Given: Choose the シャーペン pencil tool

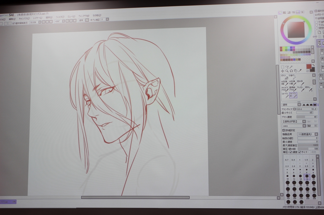Looking at the screenshot, I should pos(285,95).
